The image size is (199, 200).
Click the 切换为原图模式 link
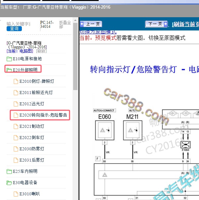pyautogui.click(x=98, y=32)
